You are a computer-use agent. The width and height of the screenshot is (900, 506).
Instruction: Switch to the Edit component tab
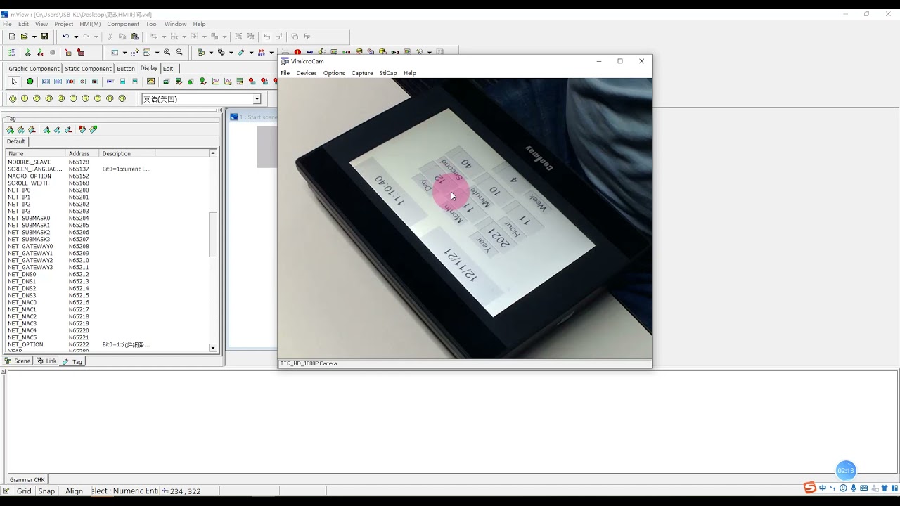(x=168, y=69)
